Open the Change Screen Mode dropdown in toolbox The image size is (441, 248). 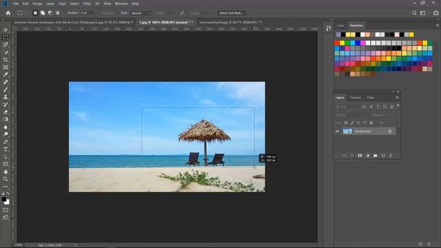click(x=6, y=218)
